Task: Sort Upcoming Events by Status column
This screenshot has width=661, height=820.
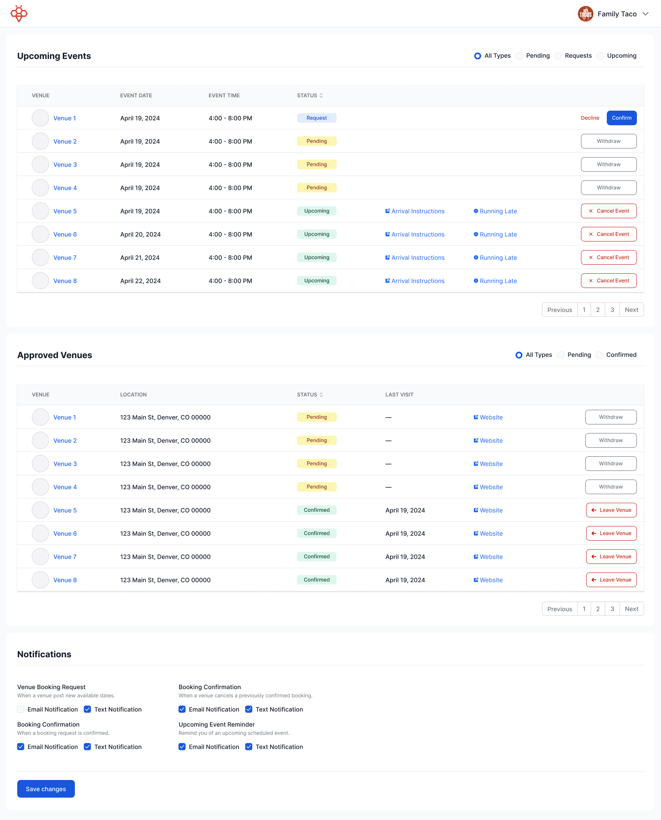Action: [310, 96]
